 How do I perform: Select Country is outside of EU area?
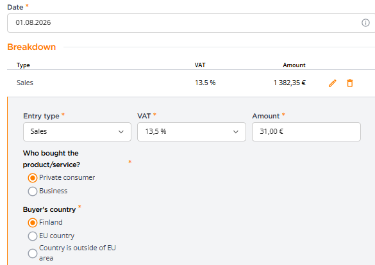coord(33,253)
